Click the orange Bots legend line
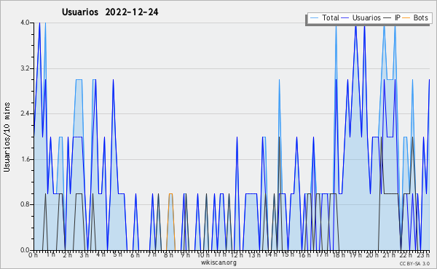 tap(406, 18)
